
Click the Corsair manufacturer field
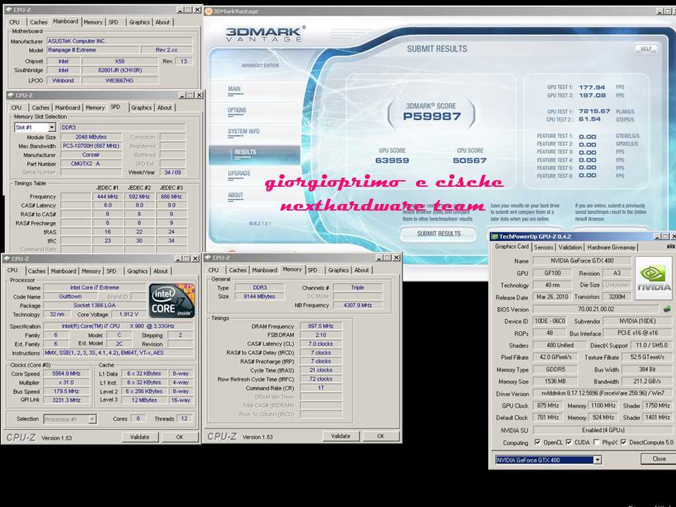click(91, 154)
